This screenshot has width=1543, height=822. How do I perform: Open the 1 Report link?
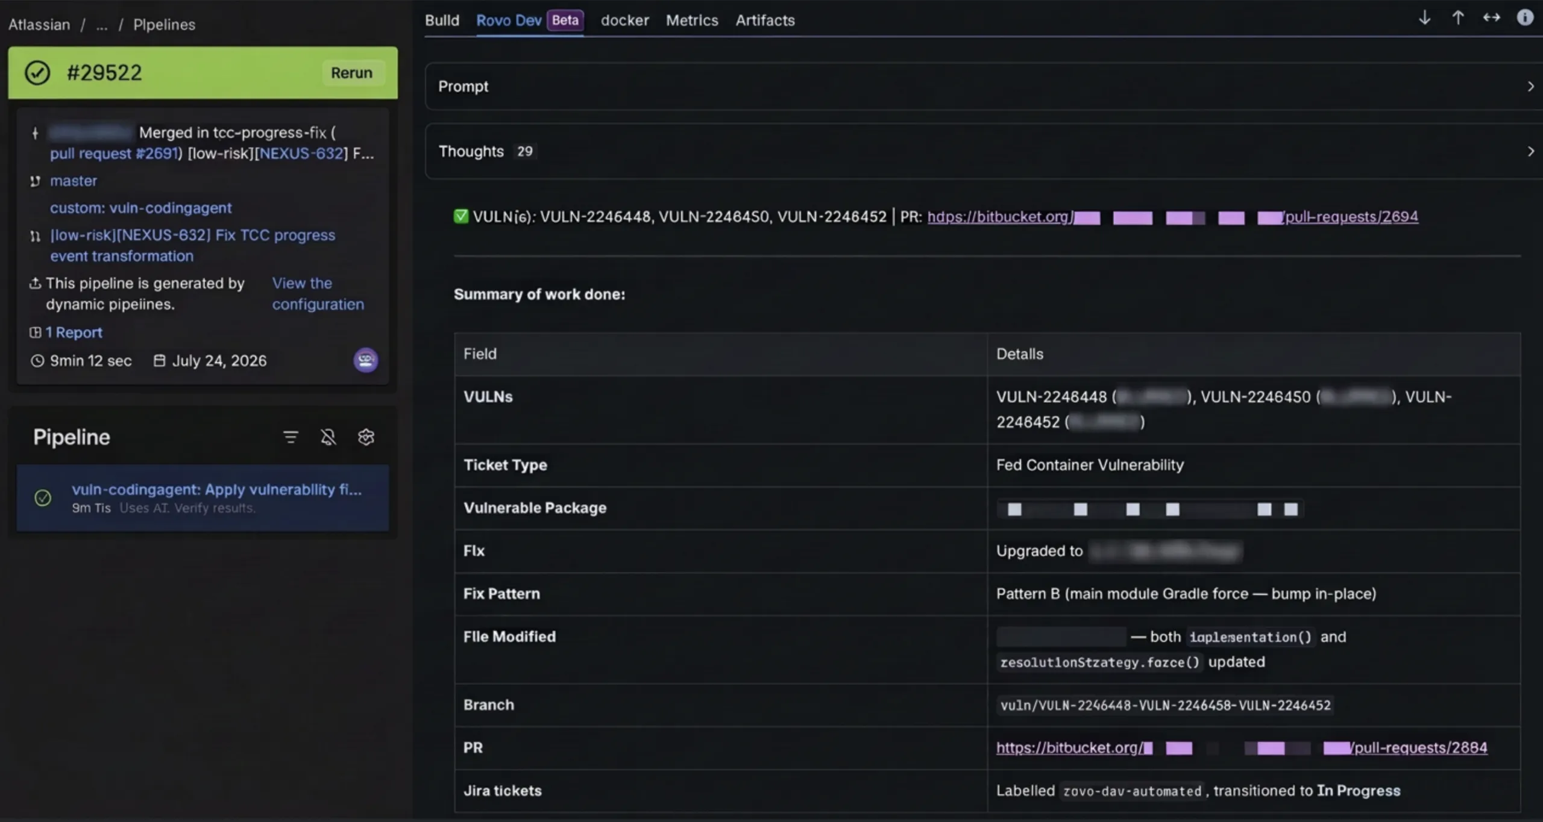[x=74, y=332]
